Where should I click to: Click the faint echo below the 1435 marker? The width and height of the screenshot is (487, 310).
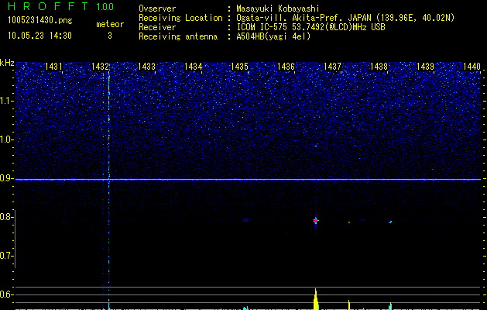coord(245,220)
